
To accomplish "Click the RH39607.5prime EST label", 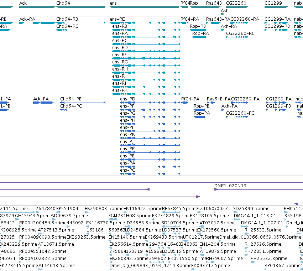I will (x=225, y=259).
